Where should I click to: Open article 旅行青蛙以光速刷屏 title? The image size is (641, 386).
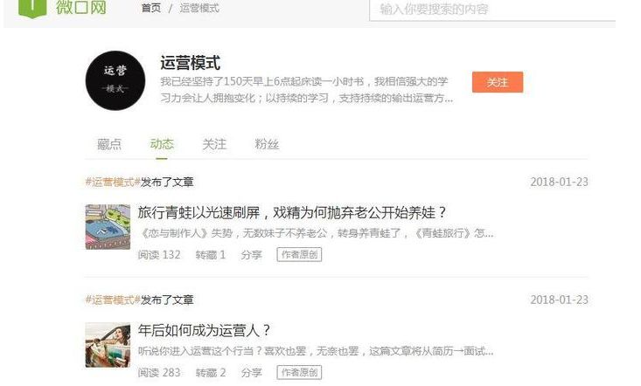[x=292, y=212]
